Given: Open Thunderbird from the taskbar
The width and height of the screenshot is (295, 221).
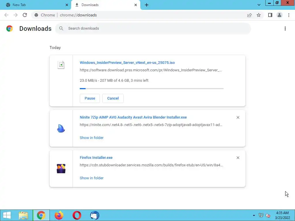Looking at the screenshot, I should pyautogui.click(x=94, y=215).
